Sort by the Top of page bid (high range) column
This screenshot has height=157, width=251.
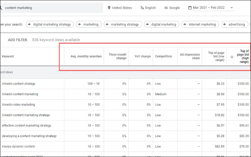(243, 57)
